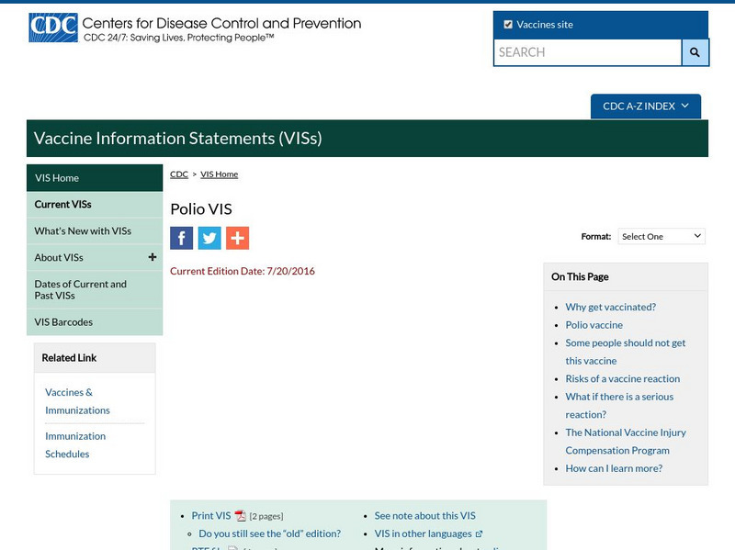
Task: Select Current VISs in the sidebar
Action: (x=64, y=204)
